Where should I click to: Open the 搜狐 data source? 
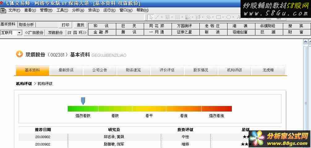tap(297, 26)
